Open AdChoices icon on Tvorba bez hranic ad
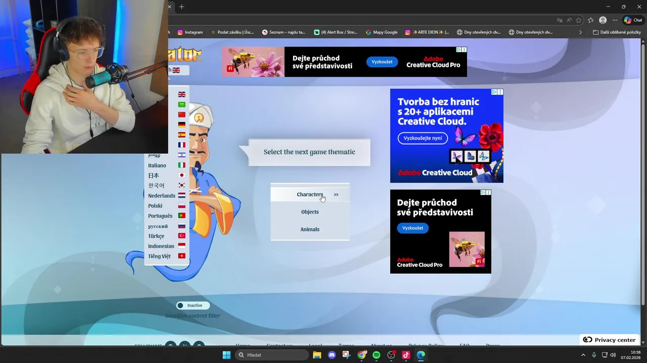Screen dimensions: 647x363 pyautogui.click(x=494, y=92)
